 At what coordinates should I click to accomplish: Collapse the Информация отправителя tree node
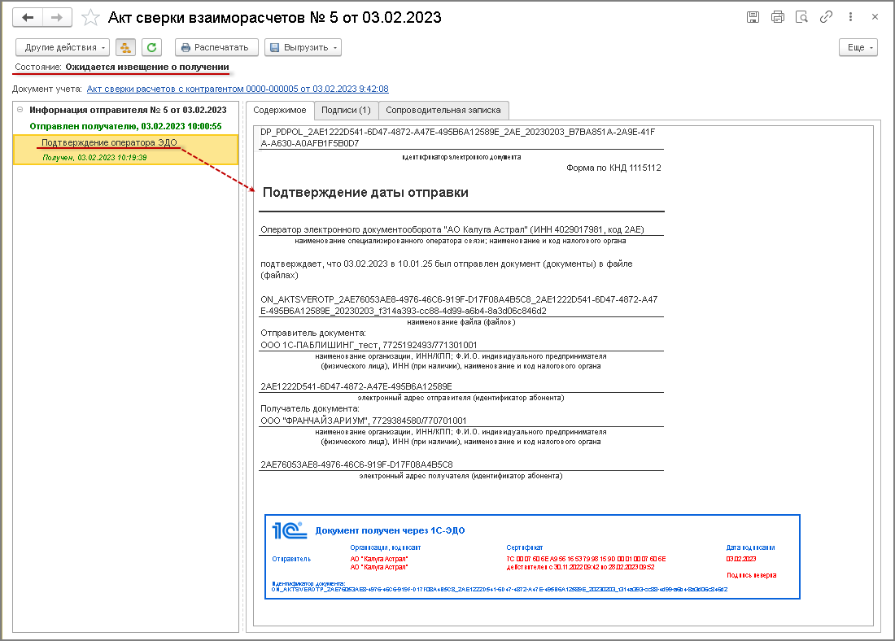click(x=20, y=110)
